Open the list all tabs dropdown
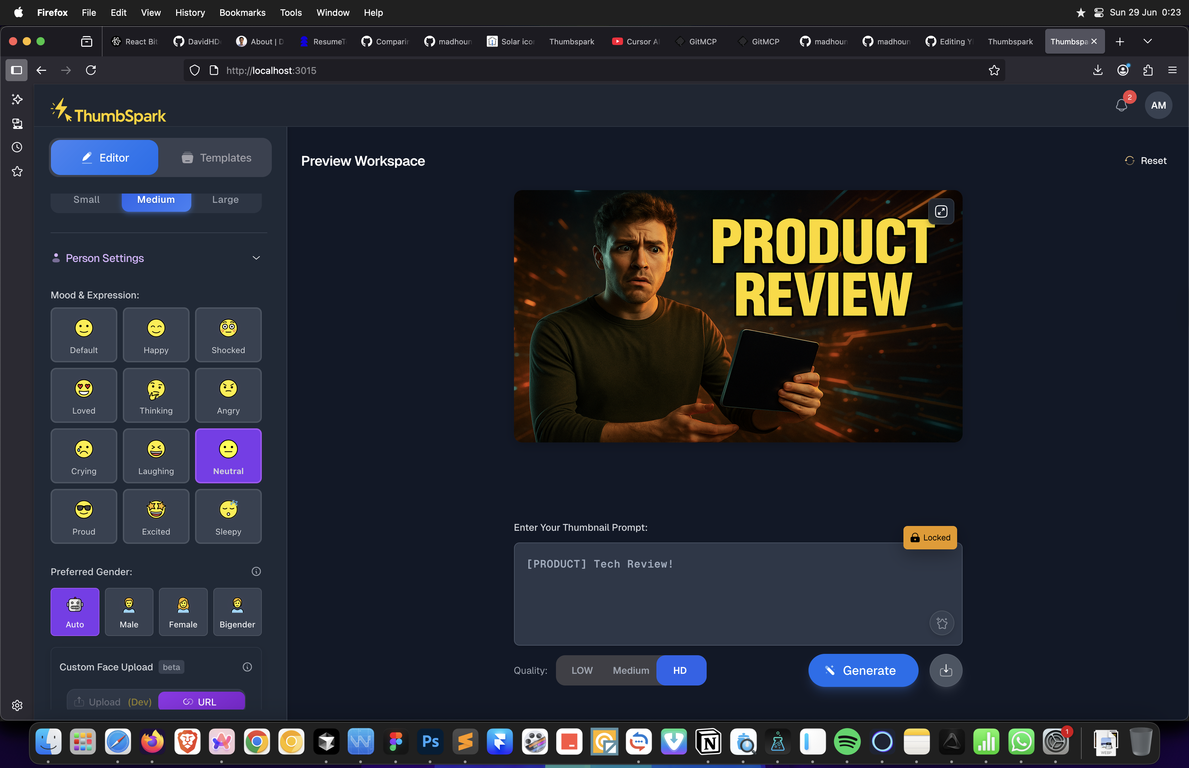 1147,41
